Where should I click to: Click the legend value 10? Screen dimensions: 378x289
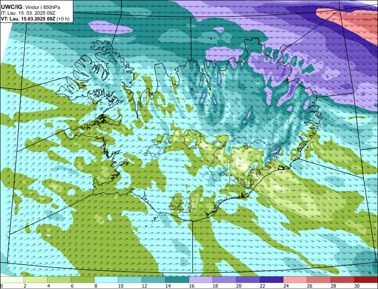(x=121, y=286)
